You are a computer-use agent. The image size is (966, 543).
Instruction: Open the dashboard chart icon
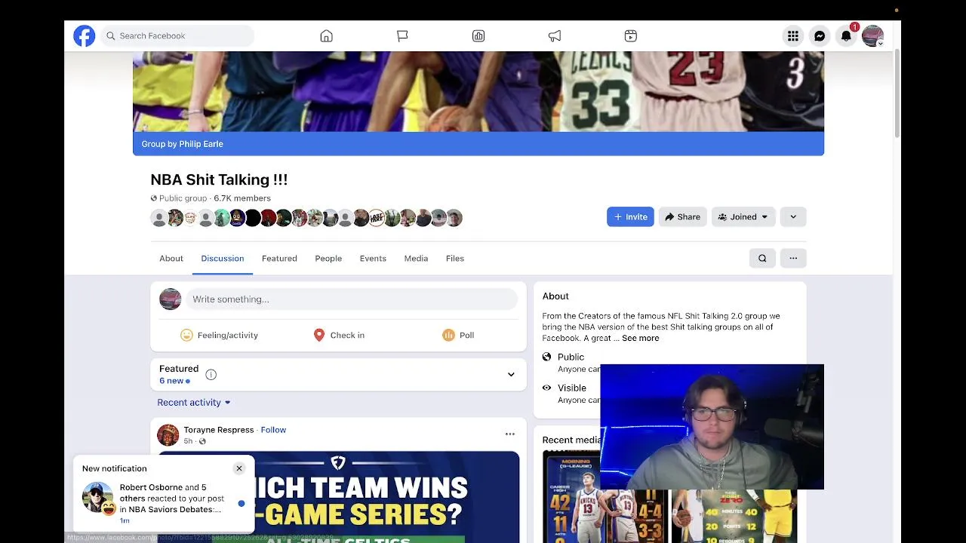pyautogui.click(x=478, y=35)
